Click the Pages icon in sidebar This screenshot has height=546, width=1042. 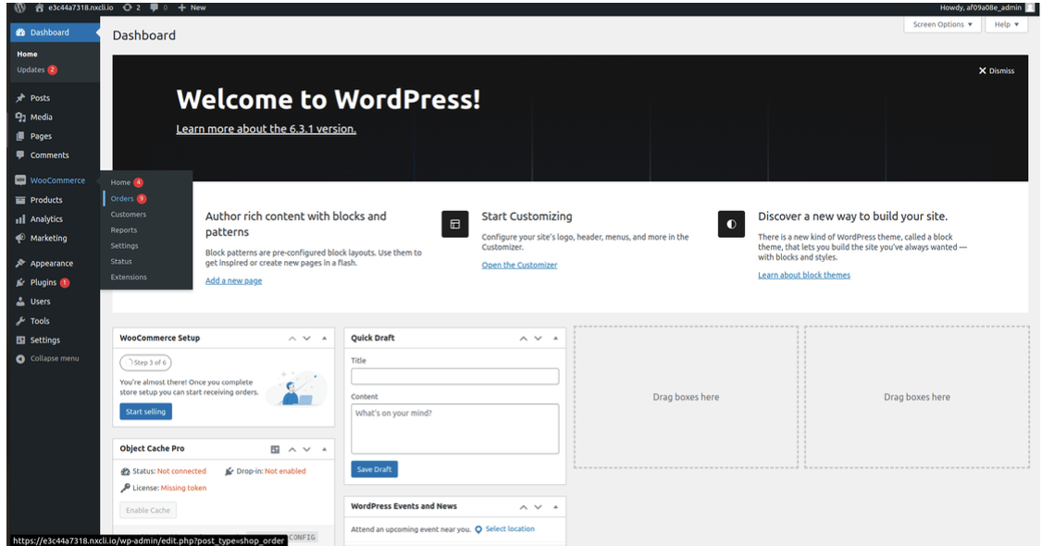tap(20, 136)
